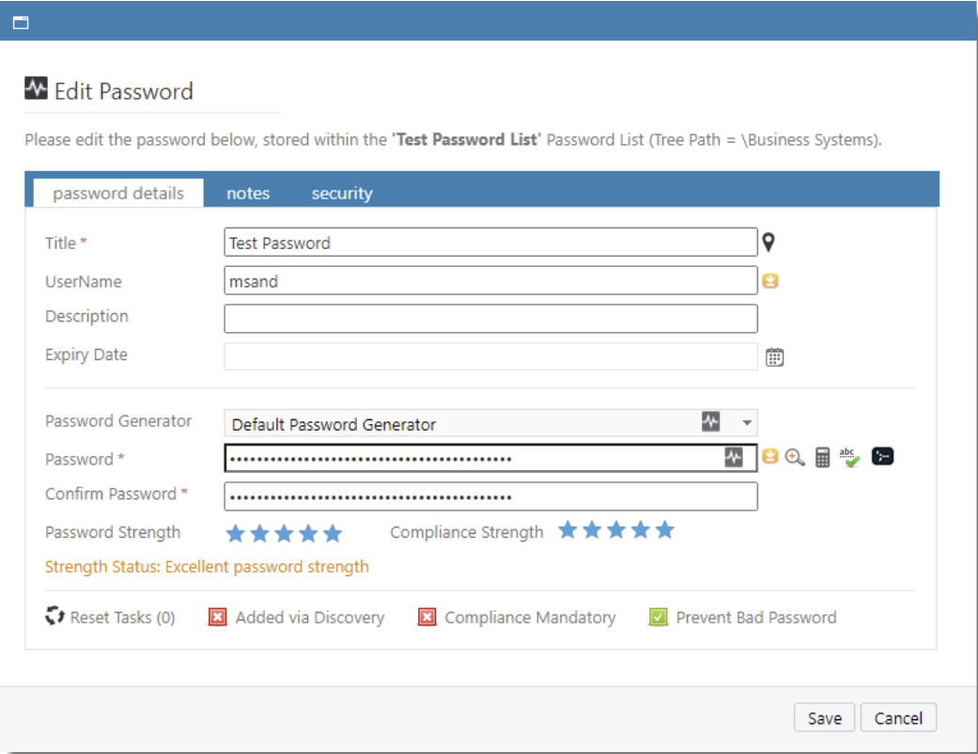Copy the password with the orange icon
This screenshot has width=978, height=754.
pos(770,458)
